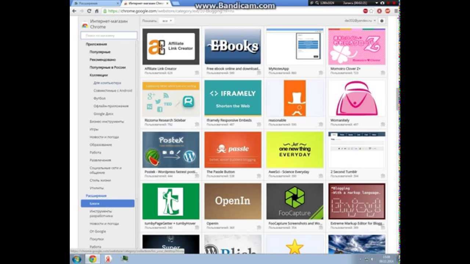Click the 'reasonable' extension title
470x264 pixels.
277,120
